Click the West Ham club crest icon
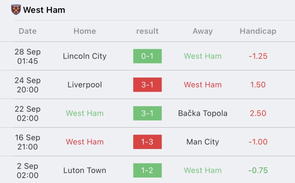Image resolution: width=295 pixels, height=183 pixels. click(x=16, y=10)
